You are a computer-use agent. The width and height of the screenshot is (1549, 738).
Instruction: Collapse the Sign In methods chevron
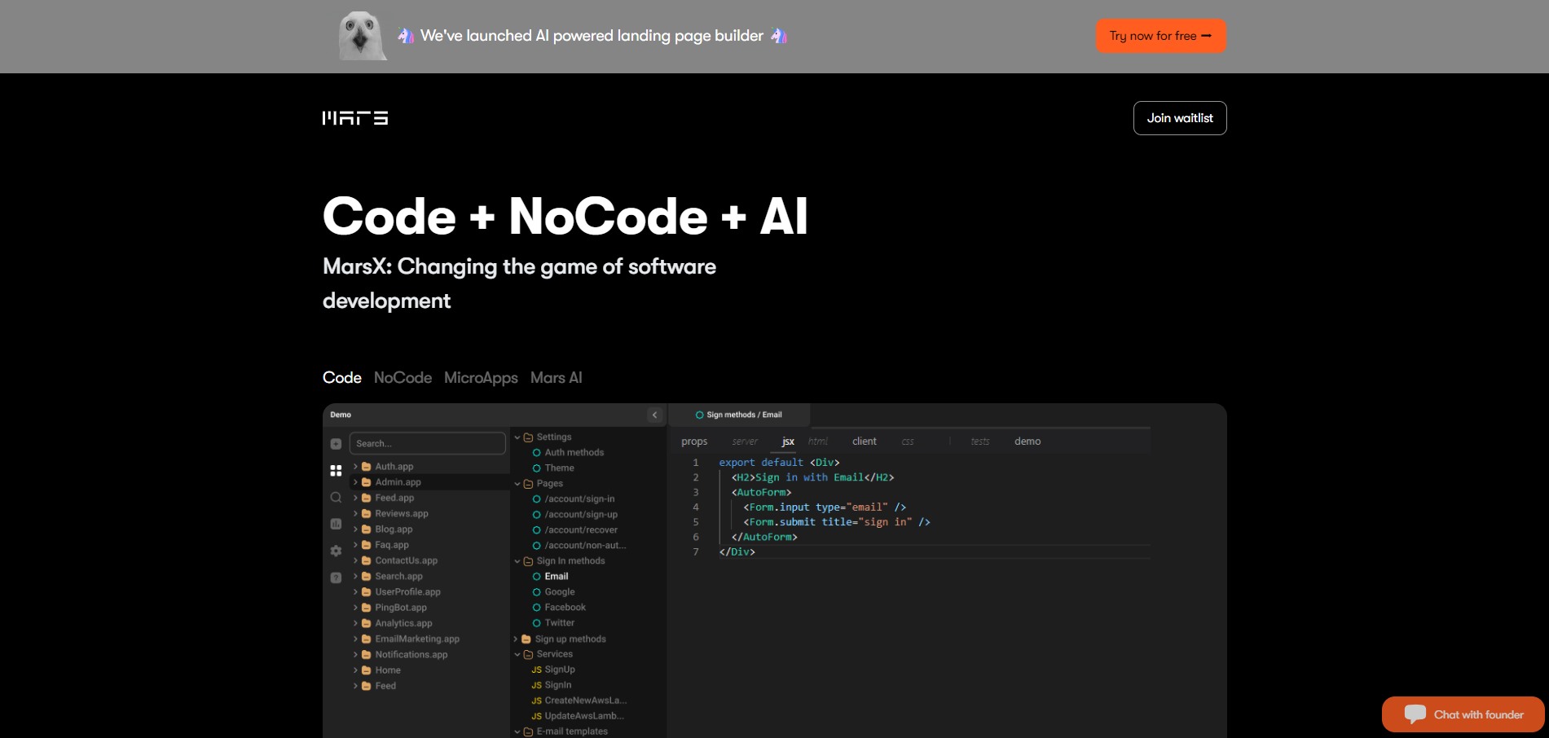coord(517,561)
